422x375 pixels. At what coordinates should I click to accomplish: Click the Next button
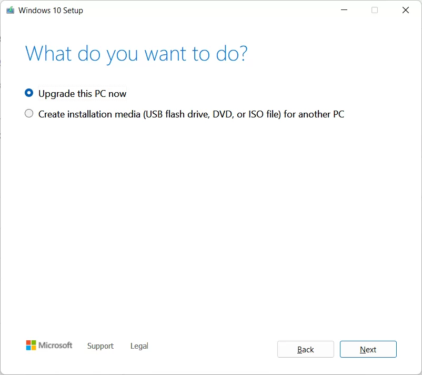(x=368, y=349)
